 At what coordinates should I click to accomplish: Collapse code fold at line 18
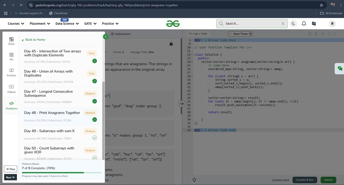click(x=192, y=76)
